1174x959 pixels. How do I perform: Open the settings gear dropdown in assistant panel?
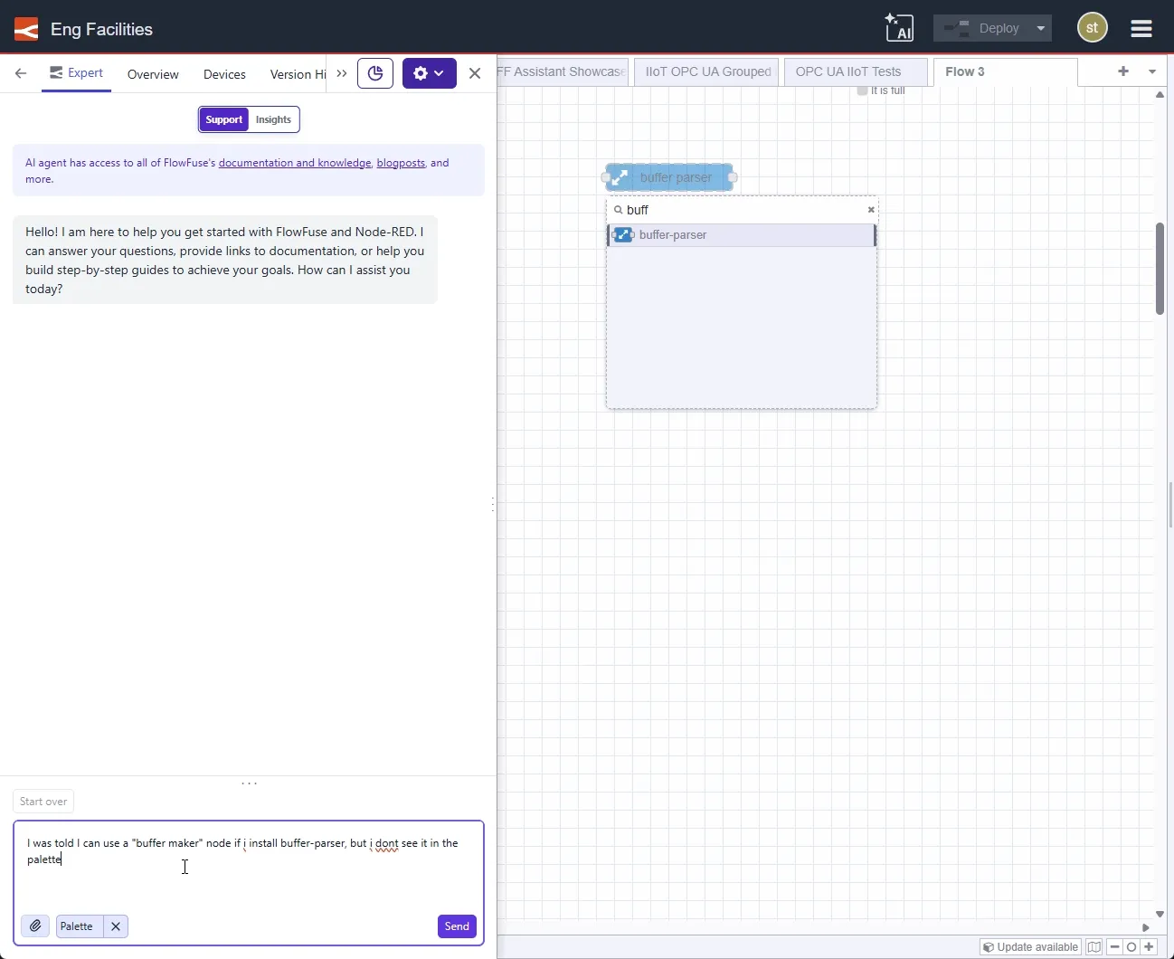429,73
